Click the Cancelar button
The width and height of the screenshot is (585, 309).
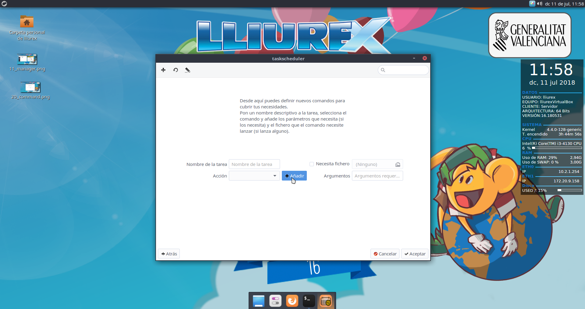[385, 254]
